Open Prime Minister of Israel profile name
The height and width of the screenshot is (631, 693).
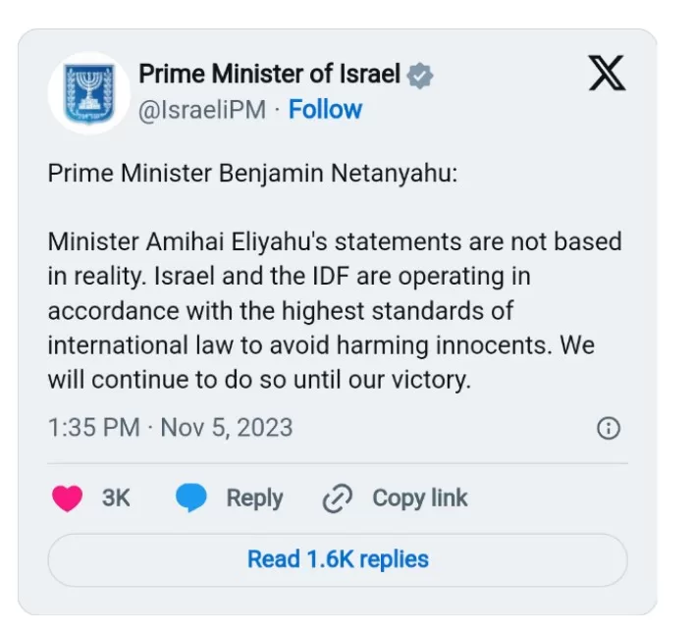[270, 74]
